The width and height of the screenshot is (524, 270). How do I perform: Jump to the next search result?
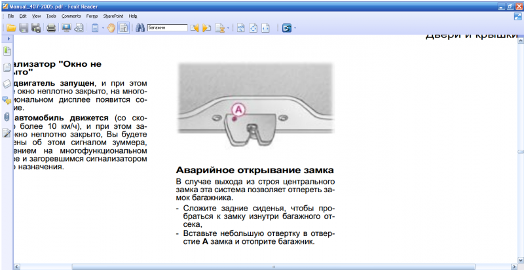[x=207, y=28]
